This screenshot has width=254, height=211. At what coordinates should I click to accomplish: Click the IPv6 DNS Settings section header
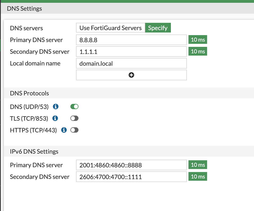(34, 151)
